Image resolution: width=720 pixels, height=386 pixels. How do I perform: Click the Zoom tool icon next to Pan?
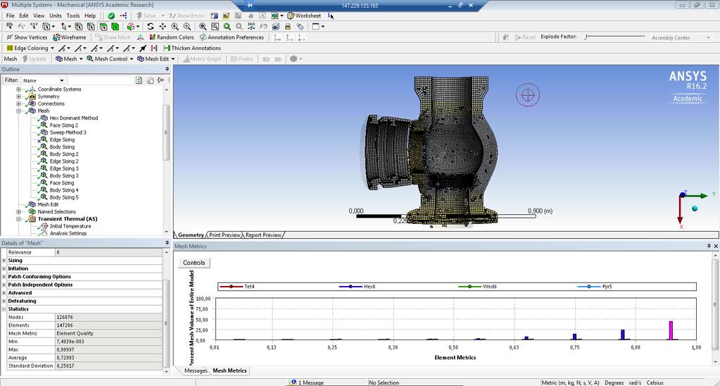click(175, 26)
